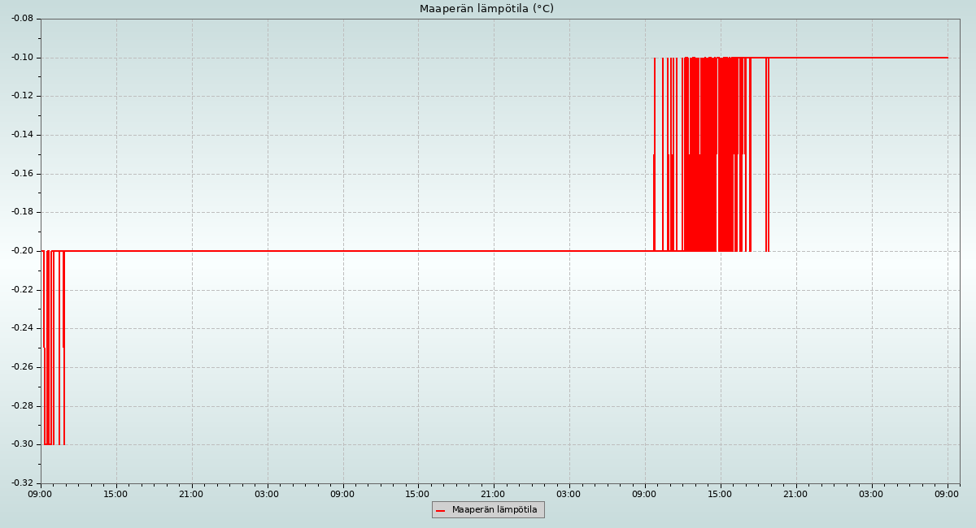Click the -0.24 y-axis label
The width and height of the screenshot is (976, 528).
[22, 328]
